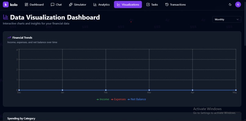The image size is (246, 121).
Task: Click the Data Visualization Dashboard heading
Action: tap(55, 17)
